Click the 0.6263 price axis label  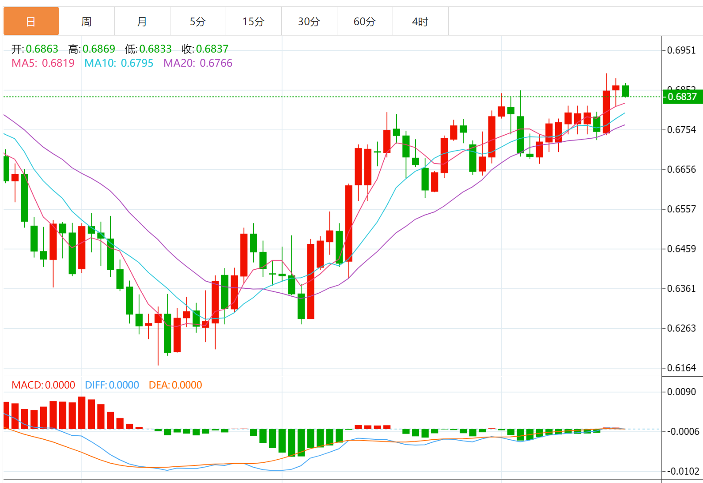(681, 328)
